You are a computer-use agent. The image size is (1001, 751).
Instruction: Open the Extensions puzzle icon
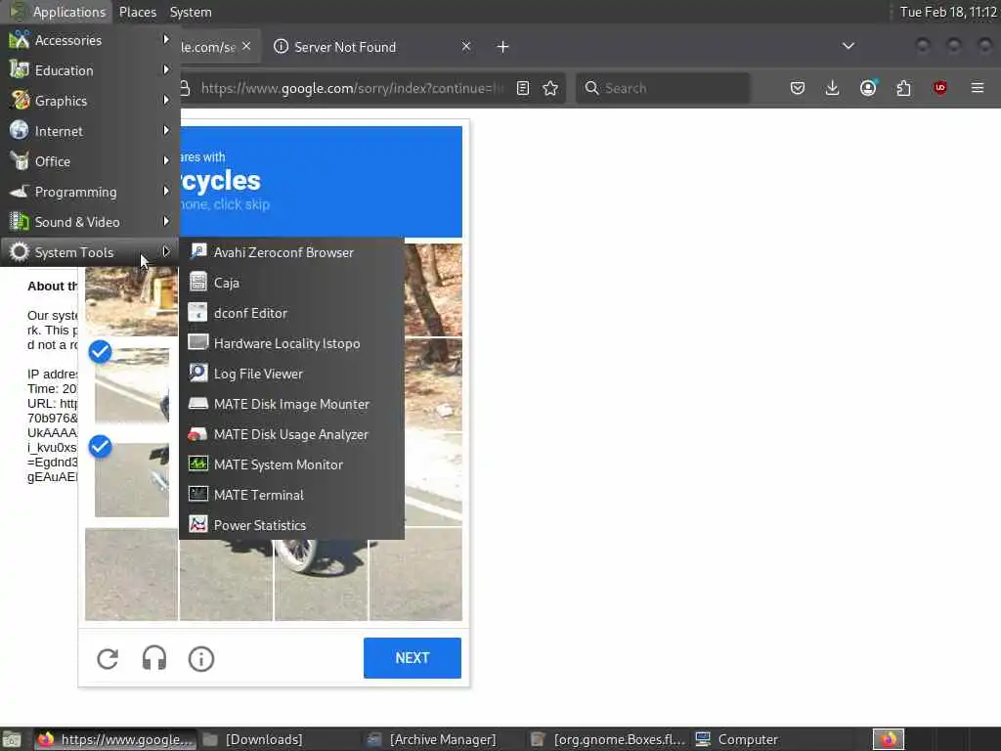[903, 88]
